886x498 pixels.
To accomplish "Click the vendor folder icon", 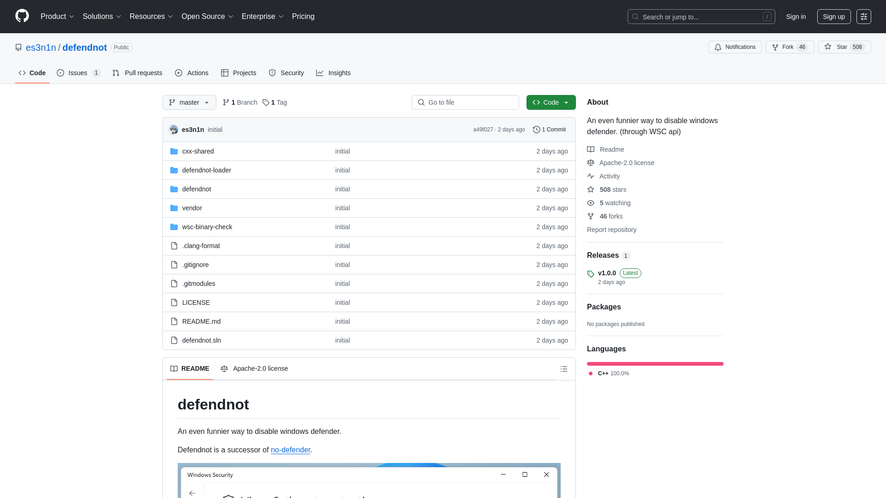I will [x=174, y=208].
